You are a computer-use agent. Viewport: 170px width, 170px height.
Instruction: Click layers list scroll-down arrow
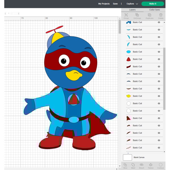coord(164,152)
